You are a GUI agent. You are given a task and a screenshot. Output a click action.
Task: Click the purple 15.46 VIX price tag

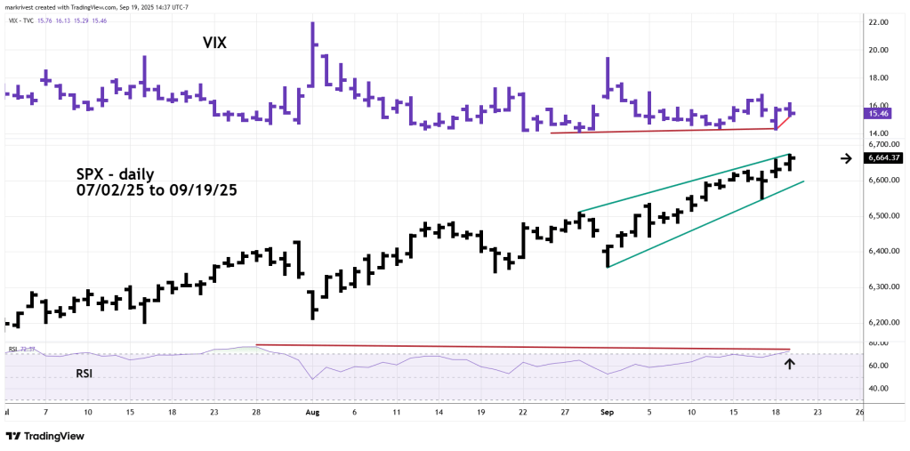tap(881, 114)
